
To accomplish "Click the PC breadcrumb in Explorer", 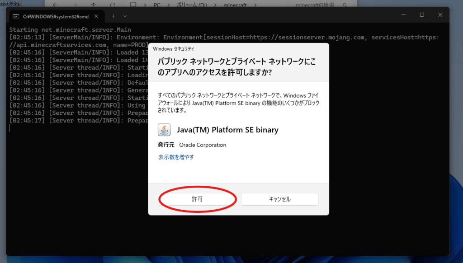I will click(157, 5).
